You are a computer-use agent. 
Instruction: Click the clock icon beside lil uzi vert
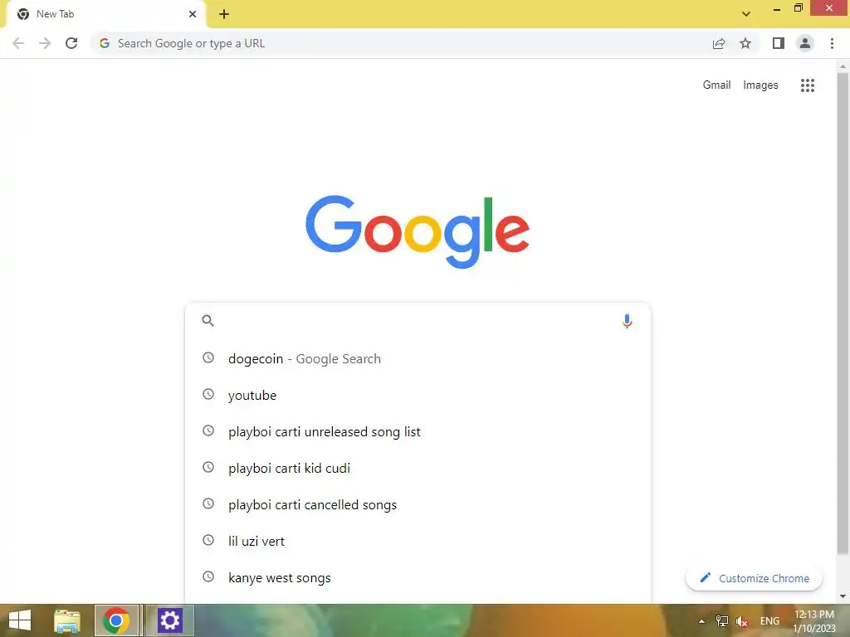[208, 540]
